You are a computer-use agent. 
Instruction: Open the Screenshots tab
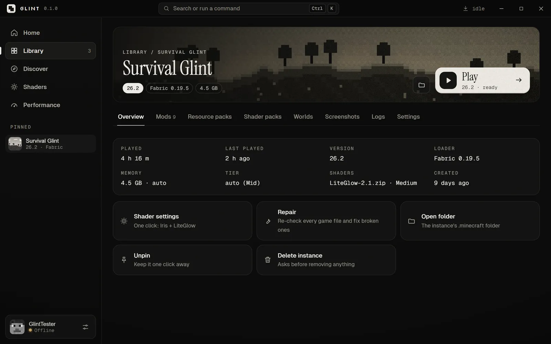(x=342, y=117)
